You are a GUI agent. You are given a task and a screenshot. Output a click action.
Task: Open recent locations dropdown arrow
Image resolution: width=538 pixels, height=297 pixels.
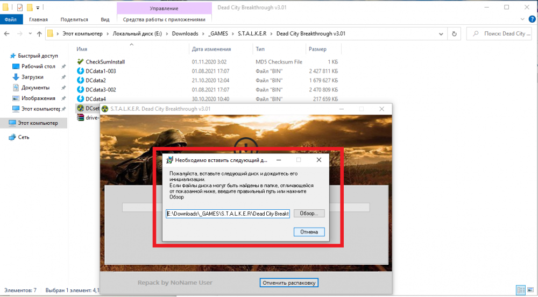[30, 33]
